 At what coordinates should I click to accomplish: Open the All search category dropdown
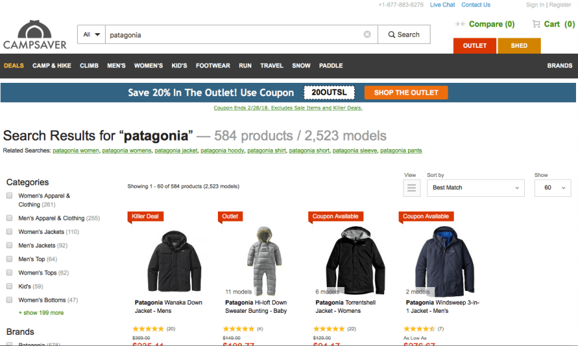click(x=92, y=34)
